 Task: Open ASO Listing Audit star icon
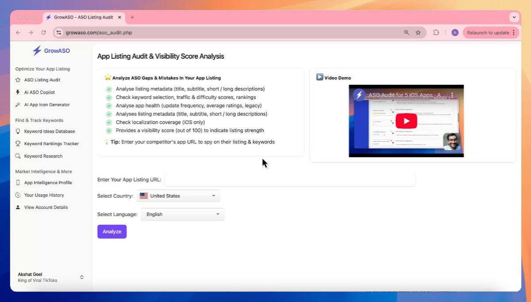coord(18,80)
